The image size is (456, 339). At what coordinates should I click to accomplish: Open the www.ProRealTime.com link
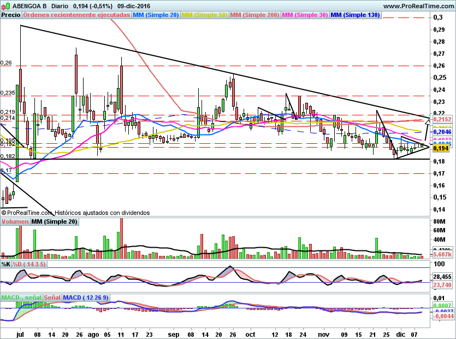point(419,6)
